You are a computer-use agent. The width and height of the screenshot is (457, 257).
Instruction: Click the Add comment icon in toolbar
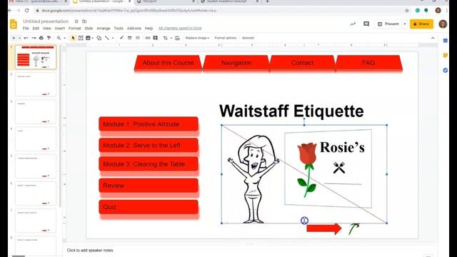point(156,38)
